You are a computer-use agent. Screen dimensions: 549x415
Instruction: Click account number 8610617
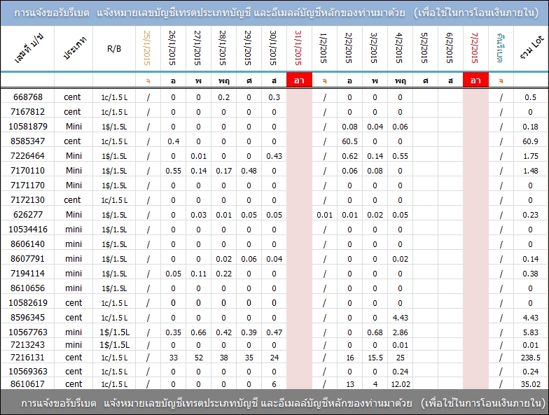pyautogui.click(x=28, y=384)
